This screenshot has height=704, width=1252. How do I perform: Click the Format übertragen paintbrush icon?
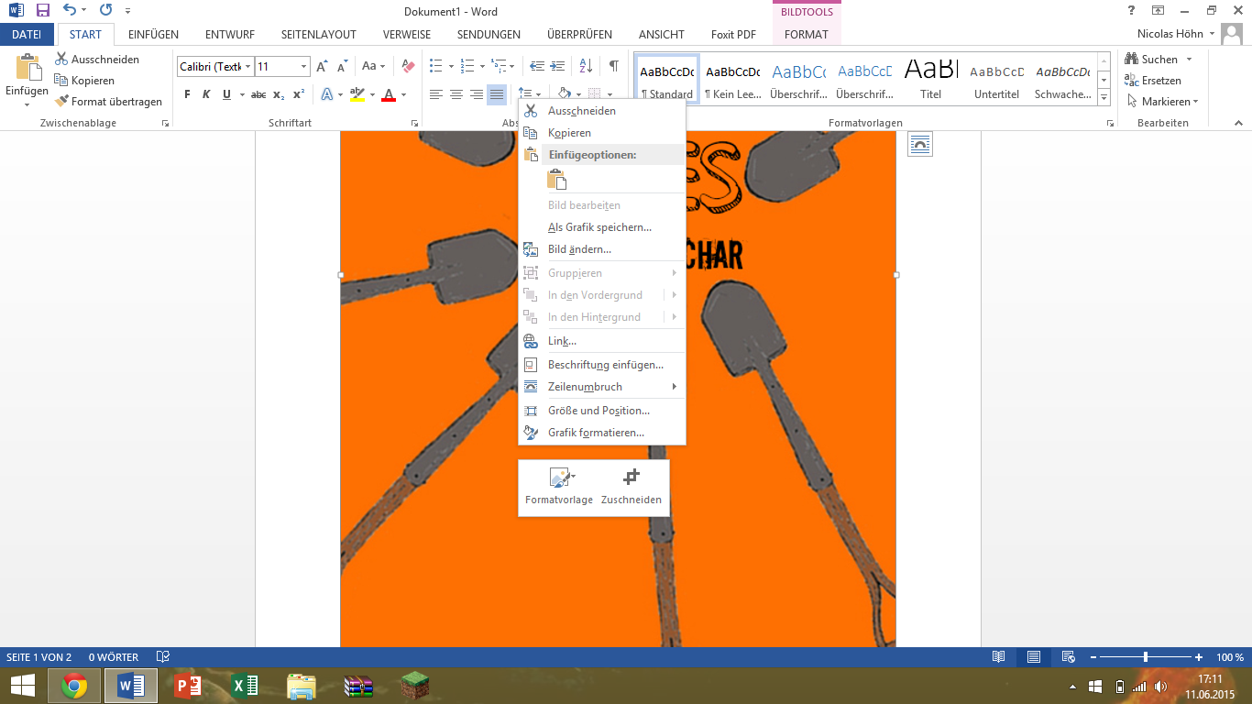tap(62, 102)
